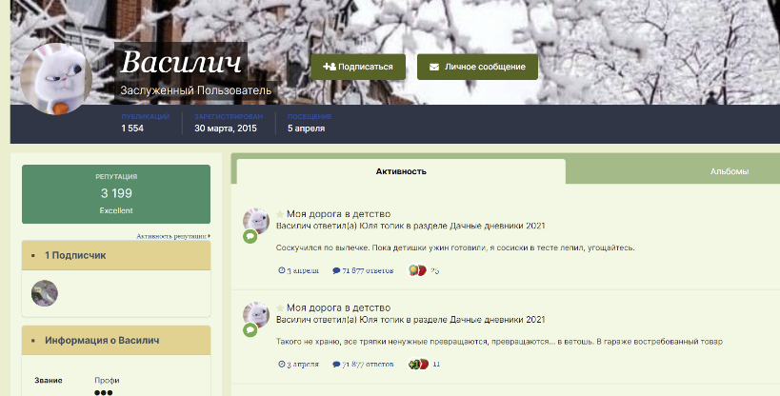Click the replies count on second post
The height and width of the screenshot is (396, 780).
[363, 365]
